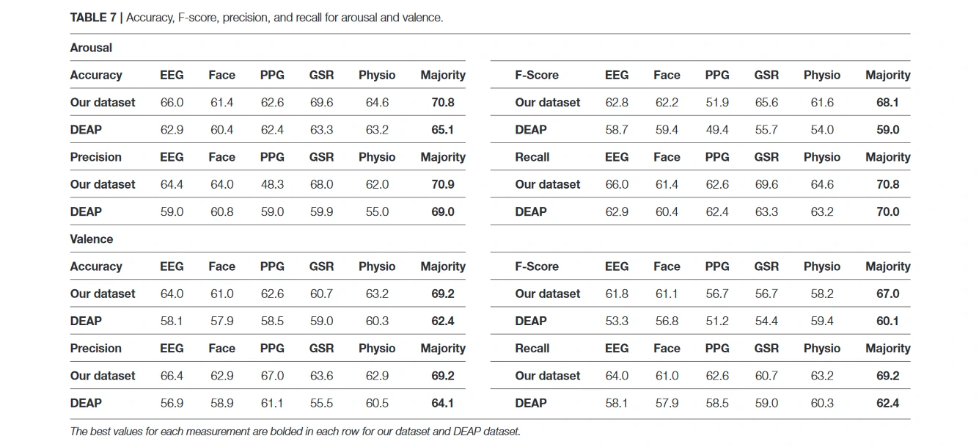Screen dimensions: 979x447
Task: Click Arousal accuracy GSR value 69.6
Action: coord(321,103)
